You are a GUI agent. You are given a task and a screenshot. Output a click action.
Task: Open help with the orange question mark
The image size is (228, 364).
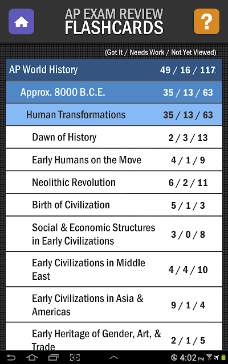pyautogui.click(x=206, y=22)
